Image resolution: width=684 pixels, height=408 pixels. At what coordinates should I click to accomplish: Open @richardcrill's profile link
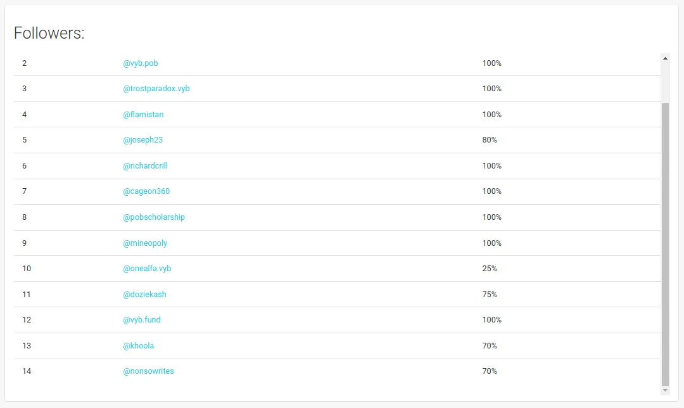[x=145, y=166]
